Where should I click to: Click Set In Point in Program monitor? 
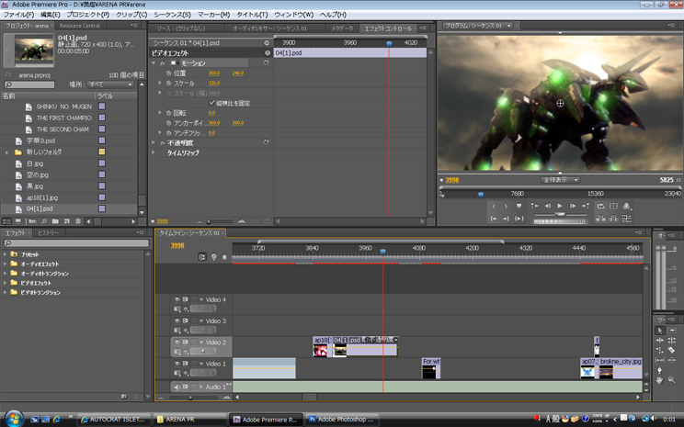click(x=494, y=206)
